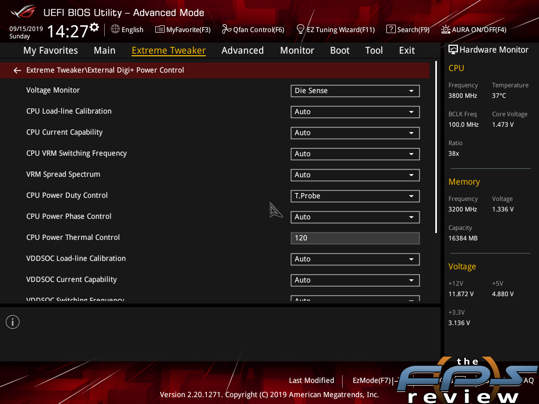Open the Boot tab
This screenshot has width=539, height=404.
tap(340, 50)
